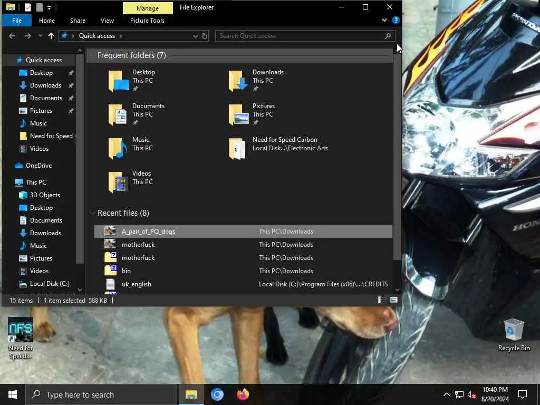
Task: Select Quick access in the navigation pane
Action: point(44,60)
